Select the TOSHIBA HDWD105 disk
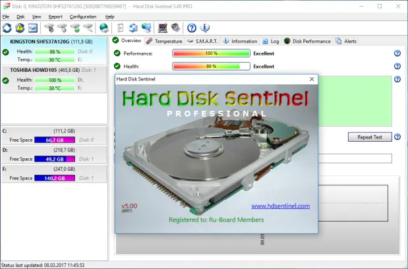The width and height of the screenshot is (408, 269). click(x=54, y=79)
